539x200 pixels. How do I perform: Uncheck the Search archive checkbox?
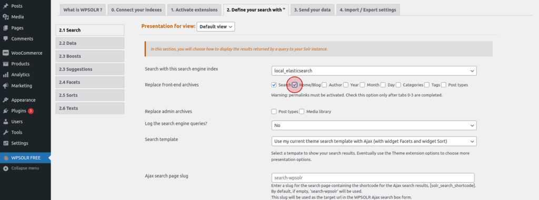(274, 85)
